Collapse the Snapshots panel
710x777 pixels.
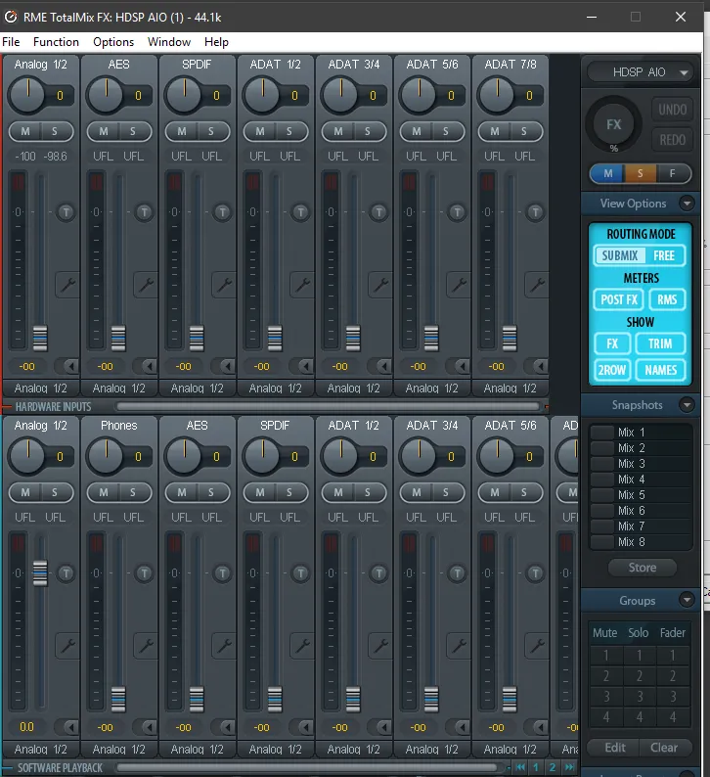click(687, 405)
